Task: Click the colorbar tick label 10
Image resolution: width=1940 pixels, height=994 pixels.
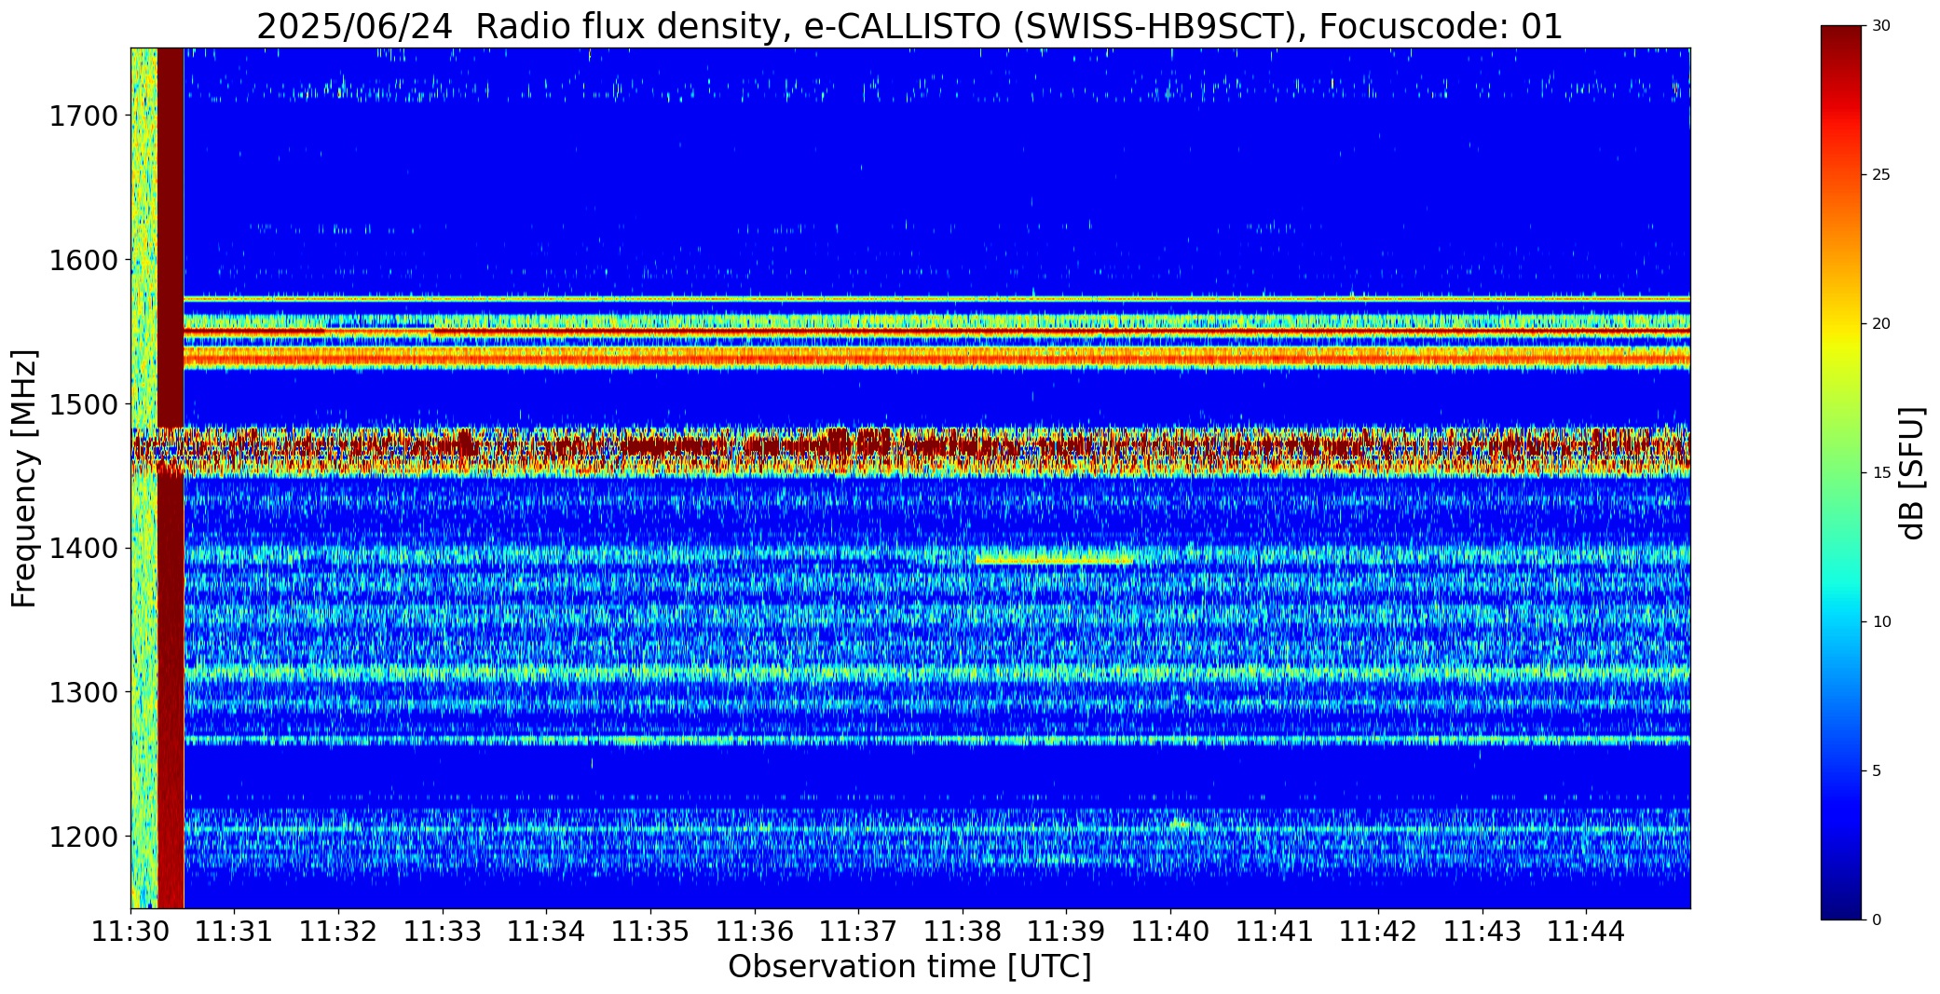Action: click(1881, 622)
